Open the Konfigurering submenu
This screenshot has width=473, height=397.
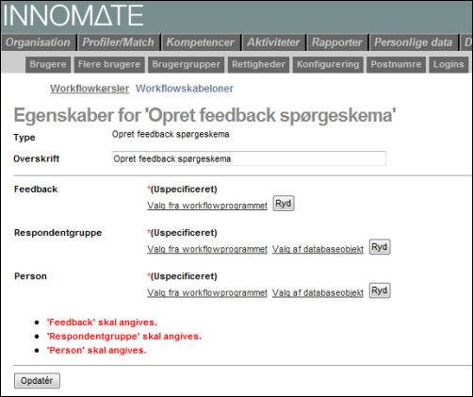pos(328,64)
